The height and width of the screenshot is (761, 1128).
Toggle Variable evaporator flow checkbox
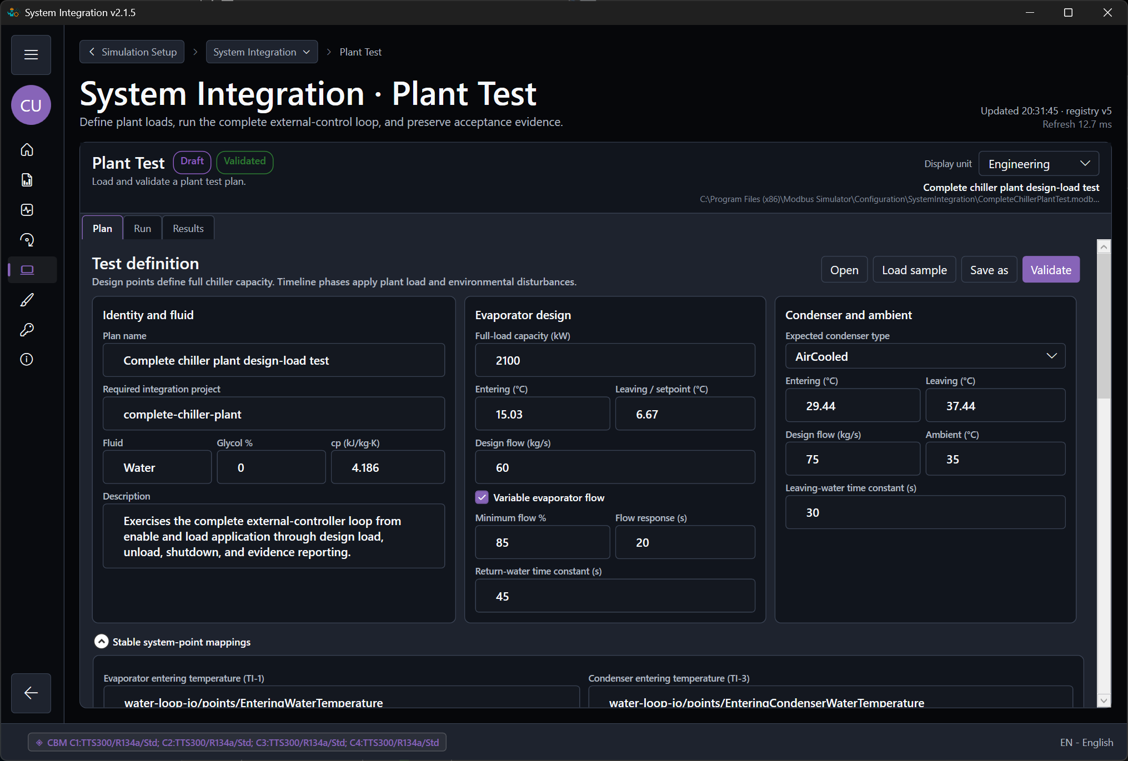pyautogui.click(x=482, y=497)
